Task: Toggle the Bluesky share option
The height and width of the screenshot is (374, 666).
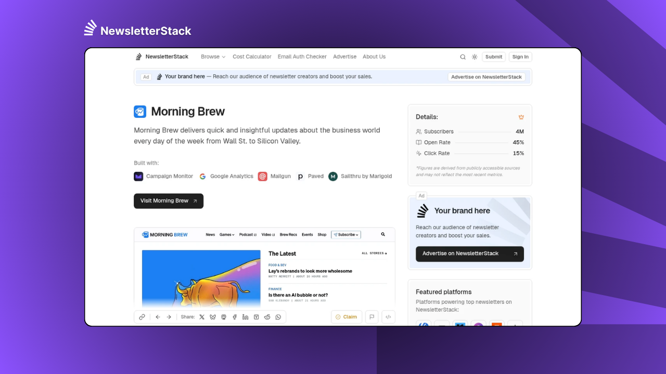Action: [x=213, y=317]
